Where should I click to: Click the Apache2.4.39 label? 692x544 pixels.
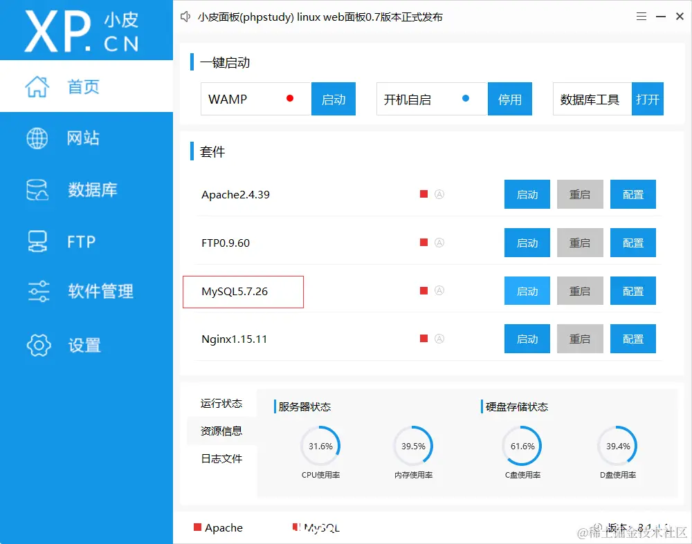pyautogui.click(x=235, y=194)
